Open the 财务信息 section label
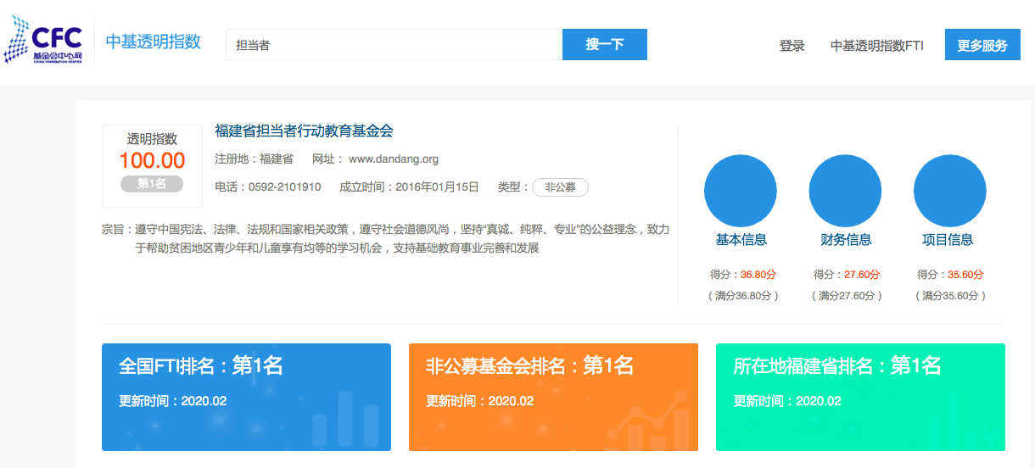Viewport: 1035px width, 468px height. point(846,240)
